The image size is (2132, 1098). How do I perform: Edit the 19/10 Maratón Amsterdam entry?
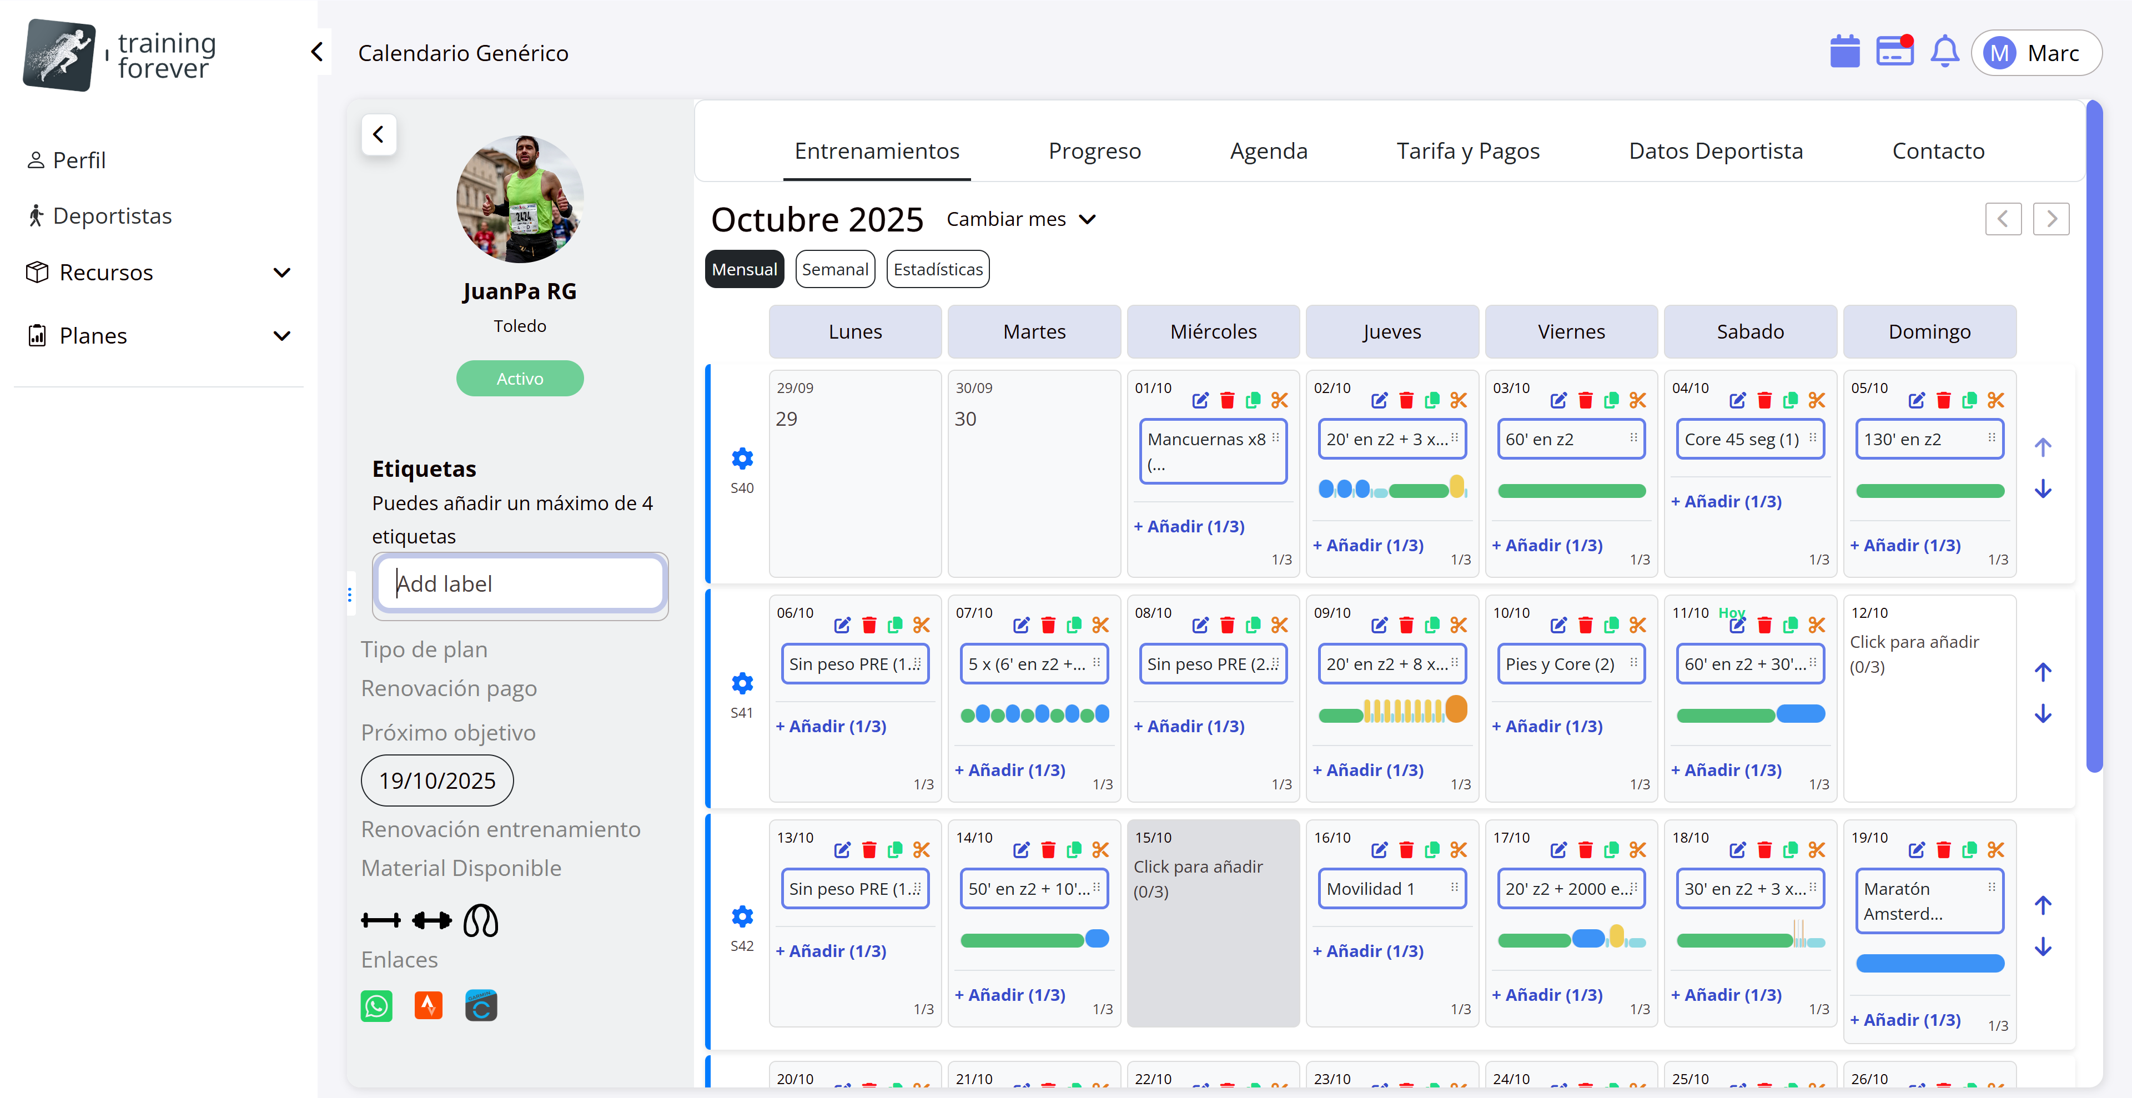1916,850
